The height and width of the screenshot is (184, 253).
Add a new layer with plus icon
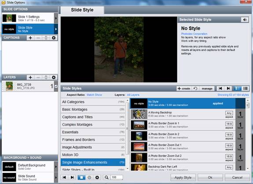coord(30,77)
